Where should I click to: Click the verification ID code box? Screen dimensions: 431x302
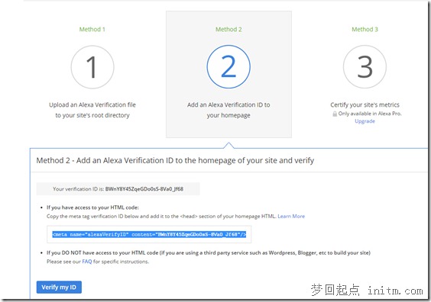coord(118,188)
